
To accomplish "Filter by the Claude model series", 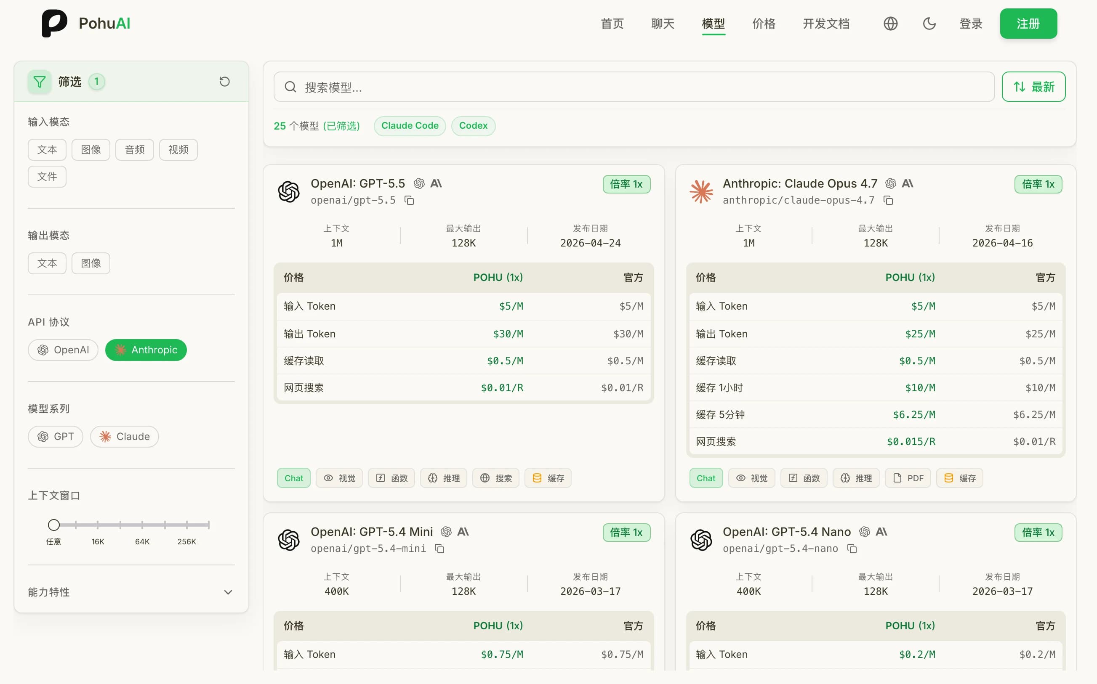I will coord(125,437).
